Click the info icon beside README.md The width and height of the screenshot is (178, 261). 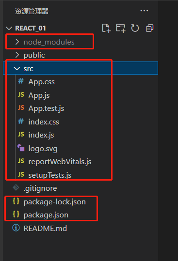pyautogui.click(x=16, y=228)
